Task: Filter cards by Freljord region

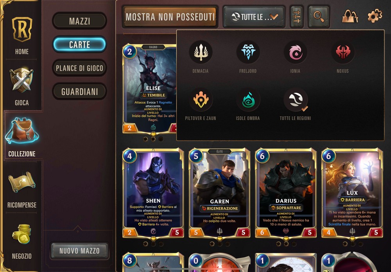Action: 248,52
